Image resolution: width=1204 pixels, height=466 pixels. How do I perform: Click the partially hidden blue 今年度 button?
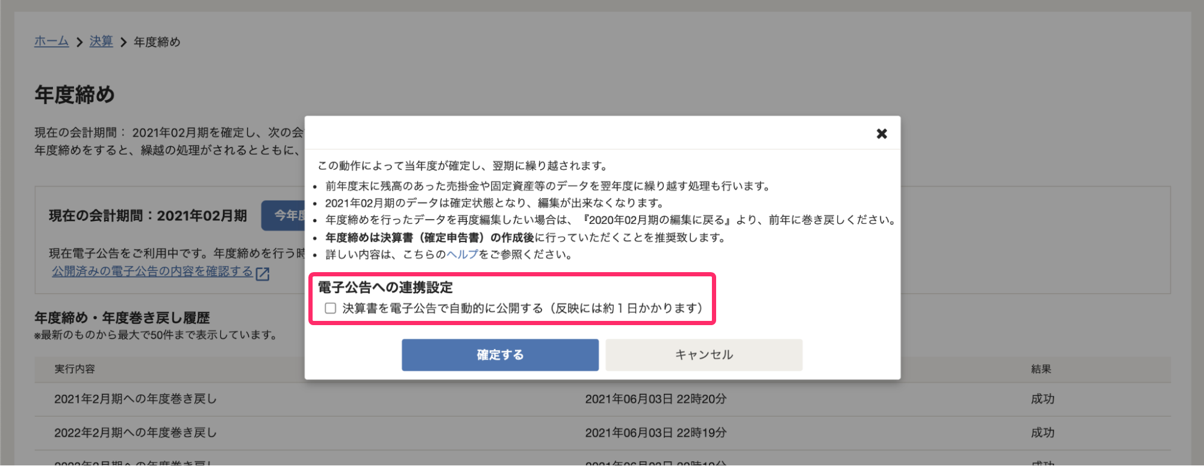(x=283, y=216)
